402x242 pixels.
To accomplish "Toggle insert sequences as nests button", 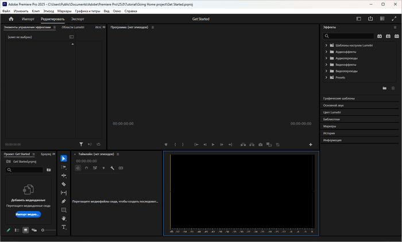I will [78, 168].
